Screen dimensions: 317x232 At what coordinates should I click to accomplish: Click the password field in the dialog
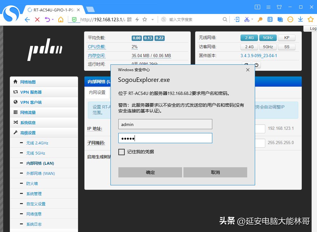[x=165, y=138]
